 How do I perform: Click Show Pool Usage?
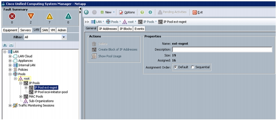coord(110,56)
